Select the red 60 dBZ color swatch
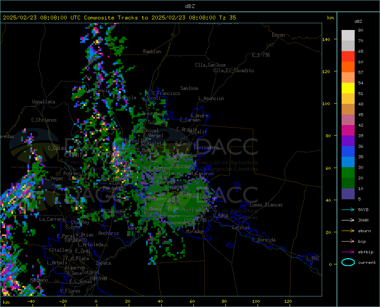The image size is (380, 307). [x=348, y=57]
